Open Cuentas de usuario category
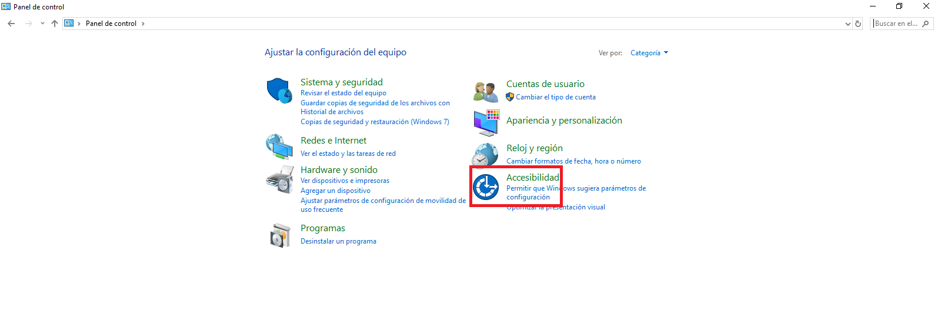The height and width of the screenshot is (333, 941). click(546, 84)
